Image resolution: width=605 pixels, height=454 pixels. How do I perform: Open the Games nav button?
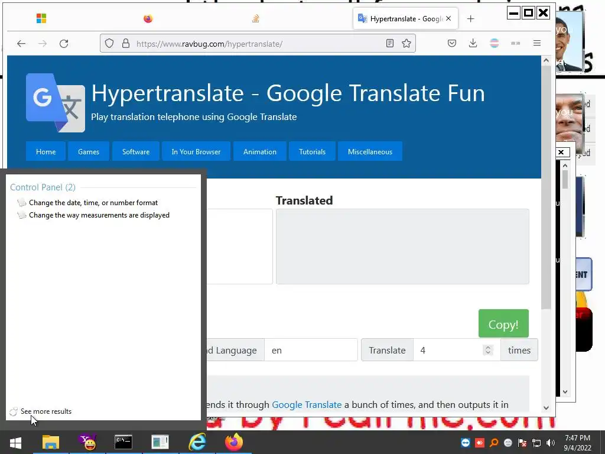click(89, 152)
